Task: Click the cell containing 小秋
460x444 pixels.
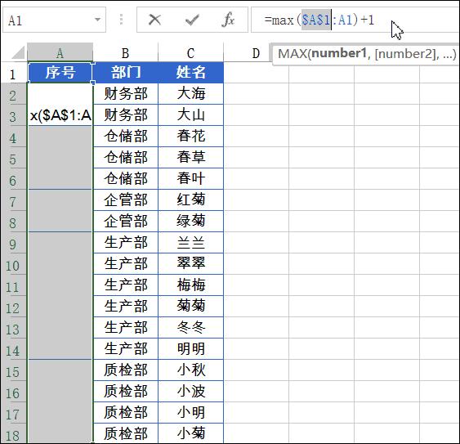Action: [x=190, y=370]
